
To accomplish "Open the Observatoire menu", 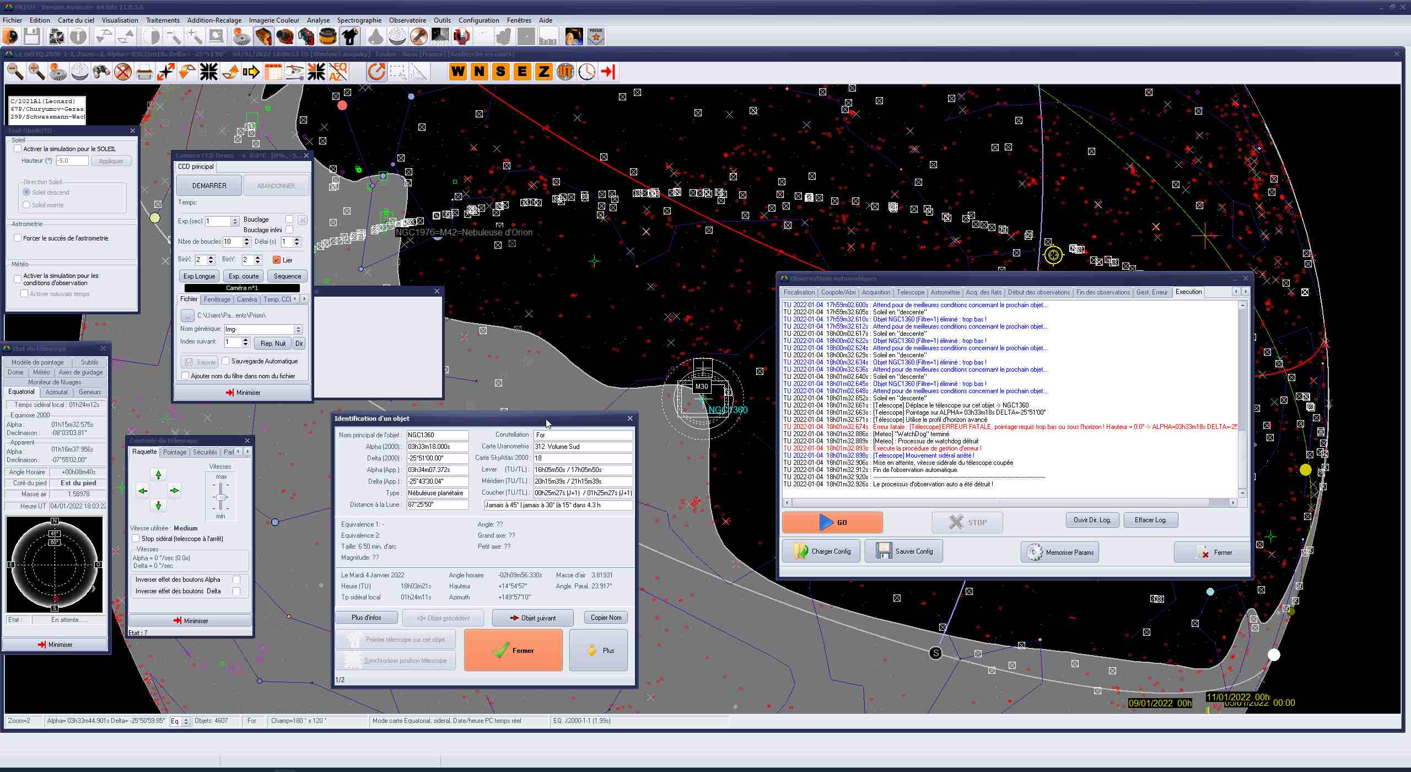I will [x=407, y=20].
